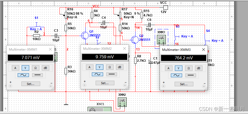Select Ammeter mode in Multimeter-XMM2
The width and height of the screenshot is (248, 114).
[90, 67]
